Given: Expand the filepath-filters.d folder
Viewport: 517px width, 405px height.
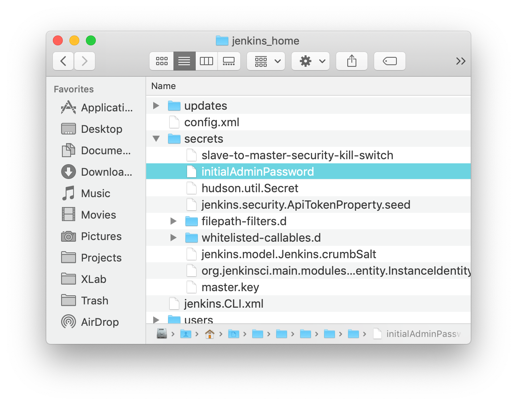Looking at the screenshot, I should tap(173, 221).
